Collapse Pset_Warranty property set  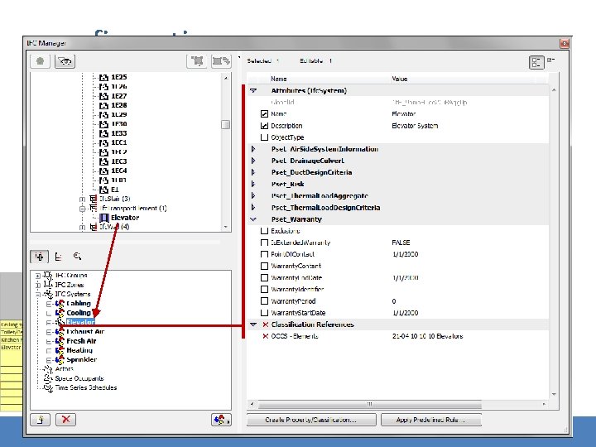(253, 219)
